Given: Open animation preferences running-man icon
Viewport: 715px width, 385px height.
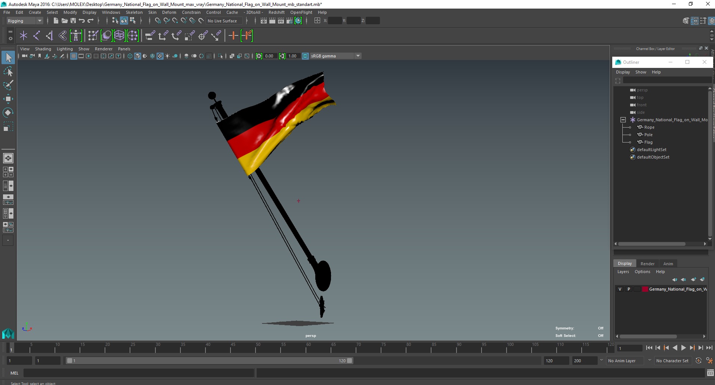Looking at the screenshot, I should (x=709, y=361).
